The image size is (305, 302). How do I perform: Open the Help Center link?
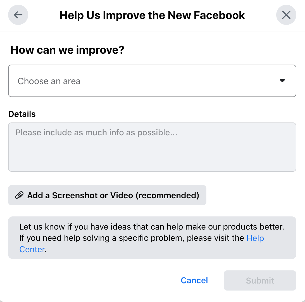[x=255, y=238]
